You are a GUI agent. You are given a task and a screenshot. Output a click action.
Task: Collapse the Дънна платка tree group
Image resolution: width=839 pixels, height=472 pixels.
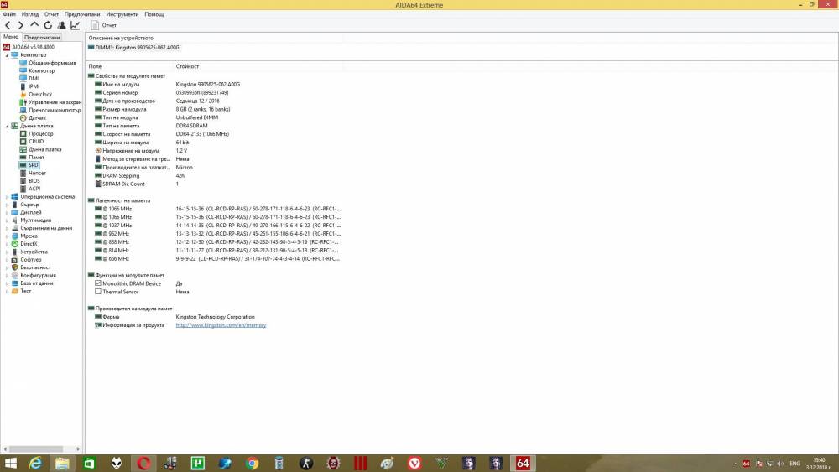click(7, 126)
